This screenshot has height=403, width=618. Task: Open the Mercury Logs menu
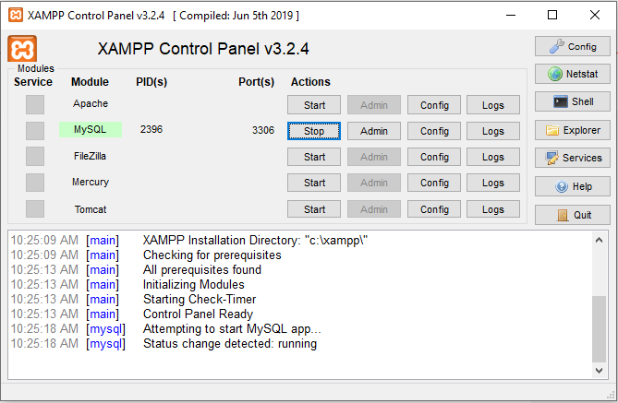pos(493,183)
